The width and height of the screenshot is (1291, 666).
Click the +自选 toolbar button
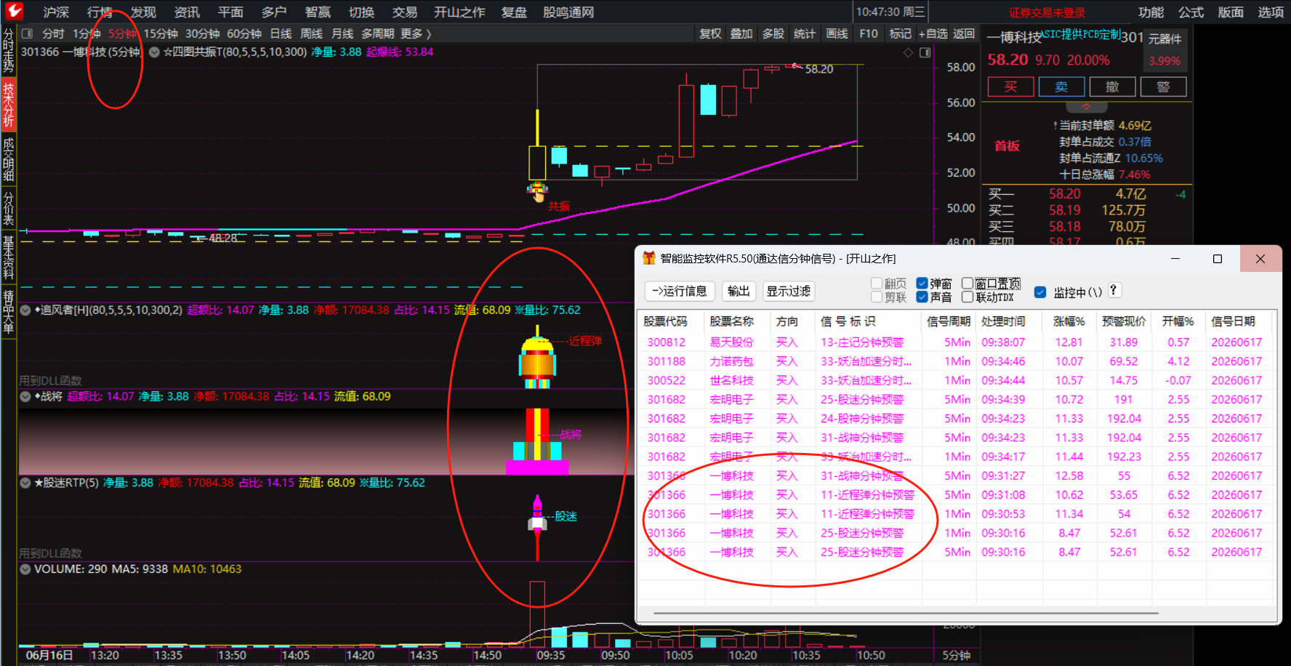(x=933, y=33)
